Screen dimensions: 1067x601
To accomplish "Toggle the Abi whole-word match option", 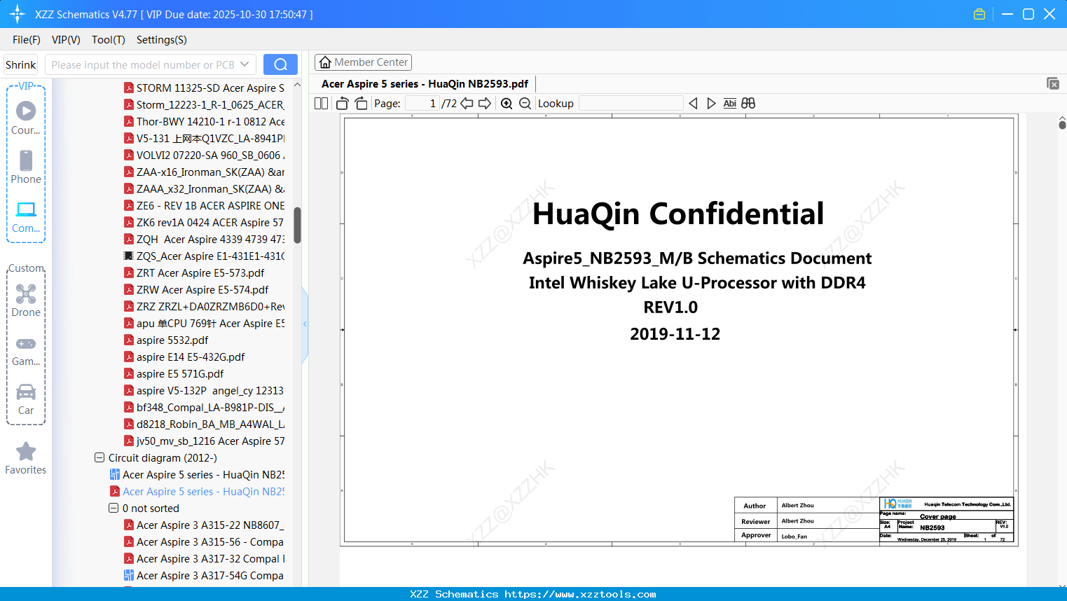I will [730, 104].
